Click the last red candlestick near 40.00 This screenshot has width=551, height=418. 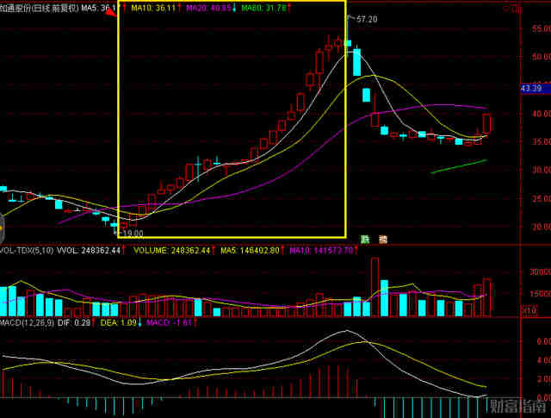click(486, 123)
